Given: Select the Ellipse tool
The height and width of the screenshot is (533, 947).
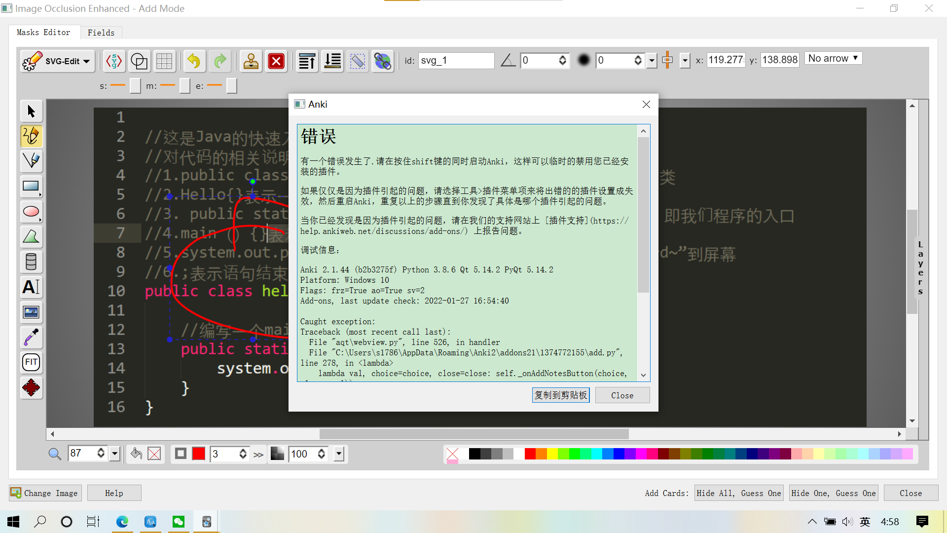Looking at the screenshot, I should [31, 211].
